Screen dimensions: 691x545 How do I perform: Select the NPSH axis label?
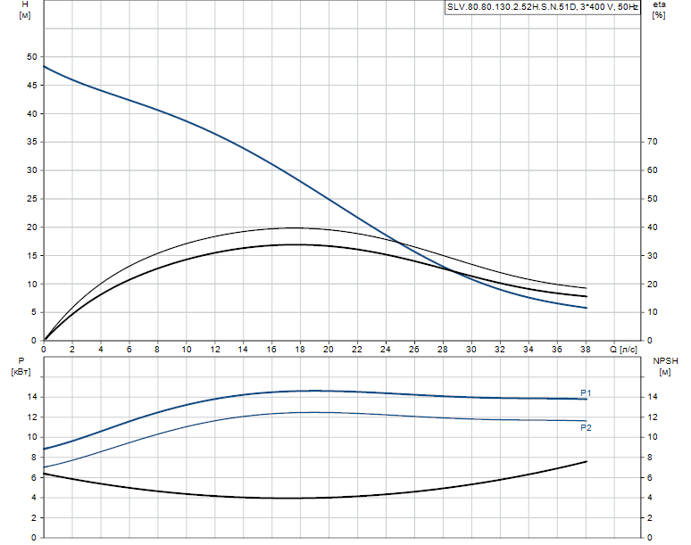pyautogui.click(x=665, y=361)
